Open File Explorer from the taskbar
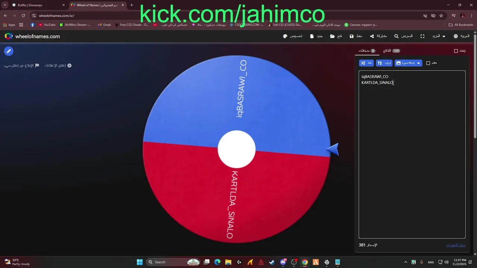477x268 pixels. [x=228, y=262]
